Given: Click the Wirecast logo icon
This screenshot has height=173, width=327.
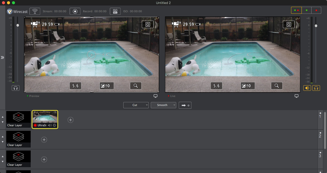Looking at the screenshot, I should tap(10, 11).
